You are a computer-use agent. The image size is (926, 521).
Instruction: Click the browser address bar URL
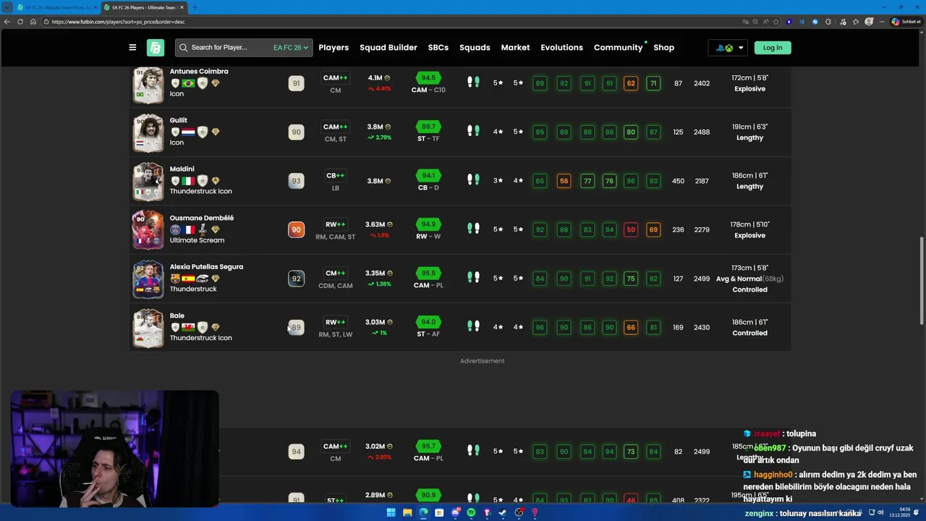[118, 22]
